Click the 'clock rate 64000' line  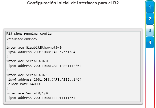[24, 84]
